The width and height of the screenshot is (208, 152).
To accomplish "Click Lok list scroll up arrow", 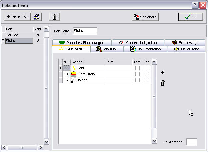I will 46,29.
